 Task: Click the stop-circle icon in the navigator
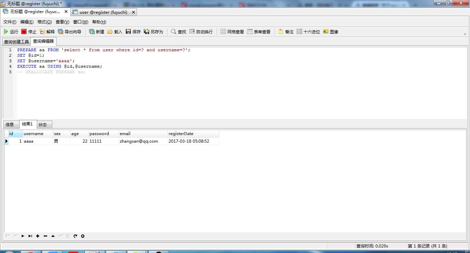(83, 236)
